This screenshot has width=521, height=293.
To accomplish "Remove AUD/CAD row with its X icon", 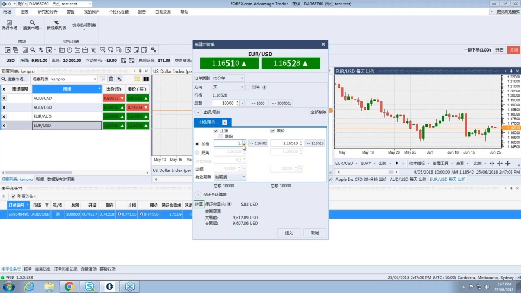I will [4, 98].
